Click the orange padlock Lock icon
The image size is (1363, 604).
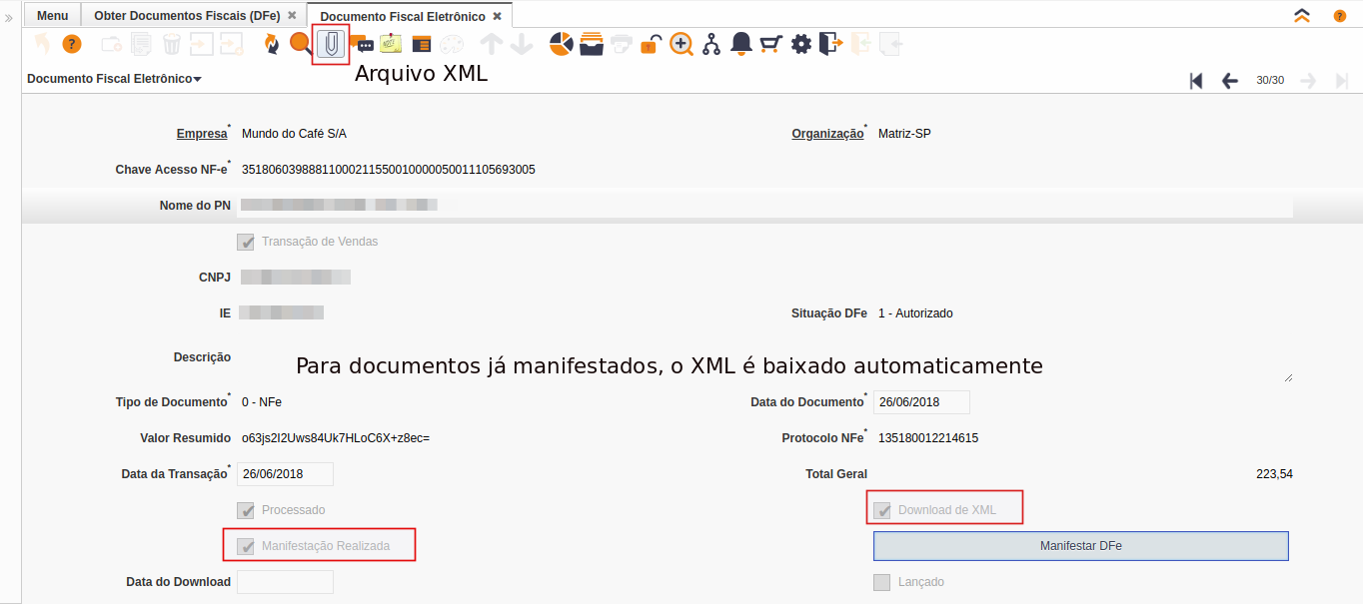pyautogui.click(x=651, y=44)
